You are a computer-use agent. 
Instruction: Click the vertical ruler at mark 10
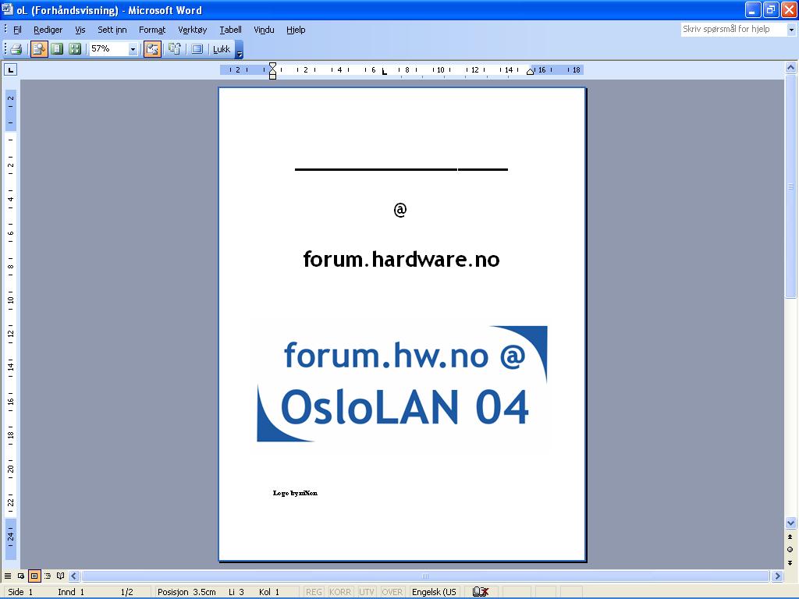11,299
